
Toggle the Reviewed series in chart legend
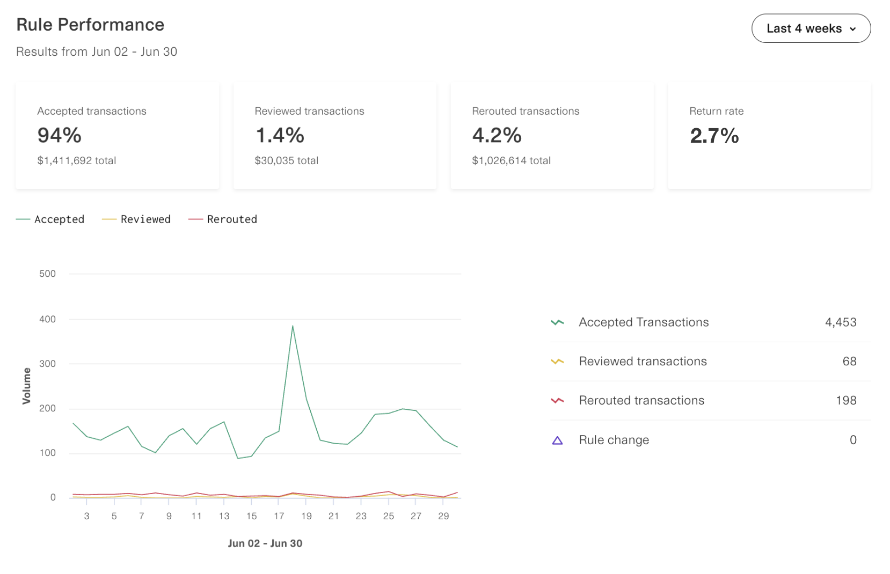[136, 219]
